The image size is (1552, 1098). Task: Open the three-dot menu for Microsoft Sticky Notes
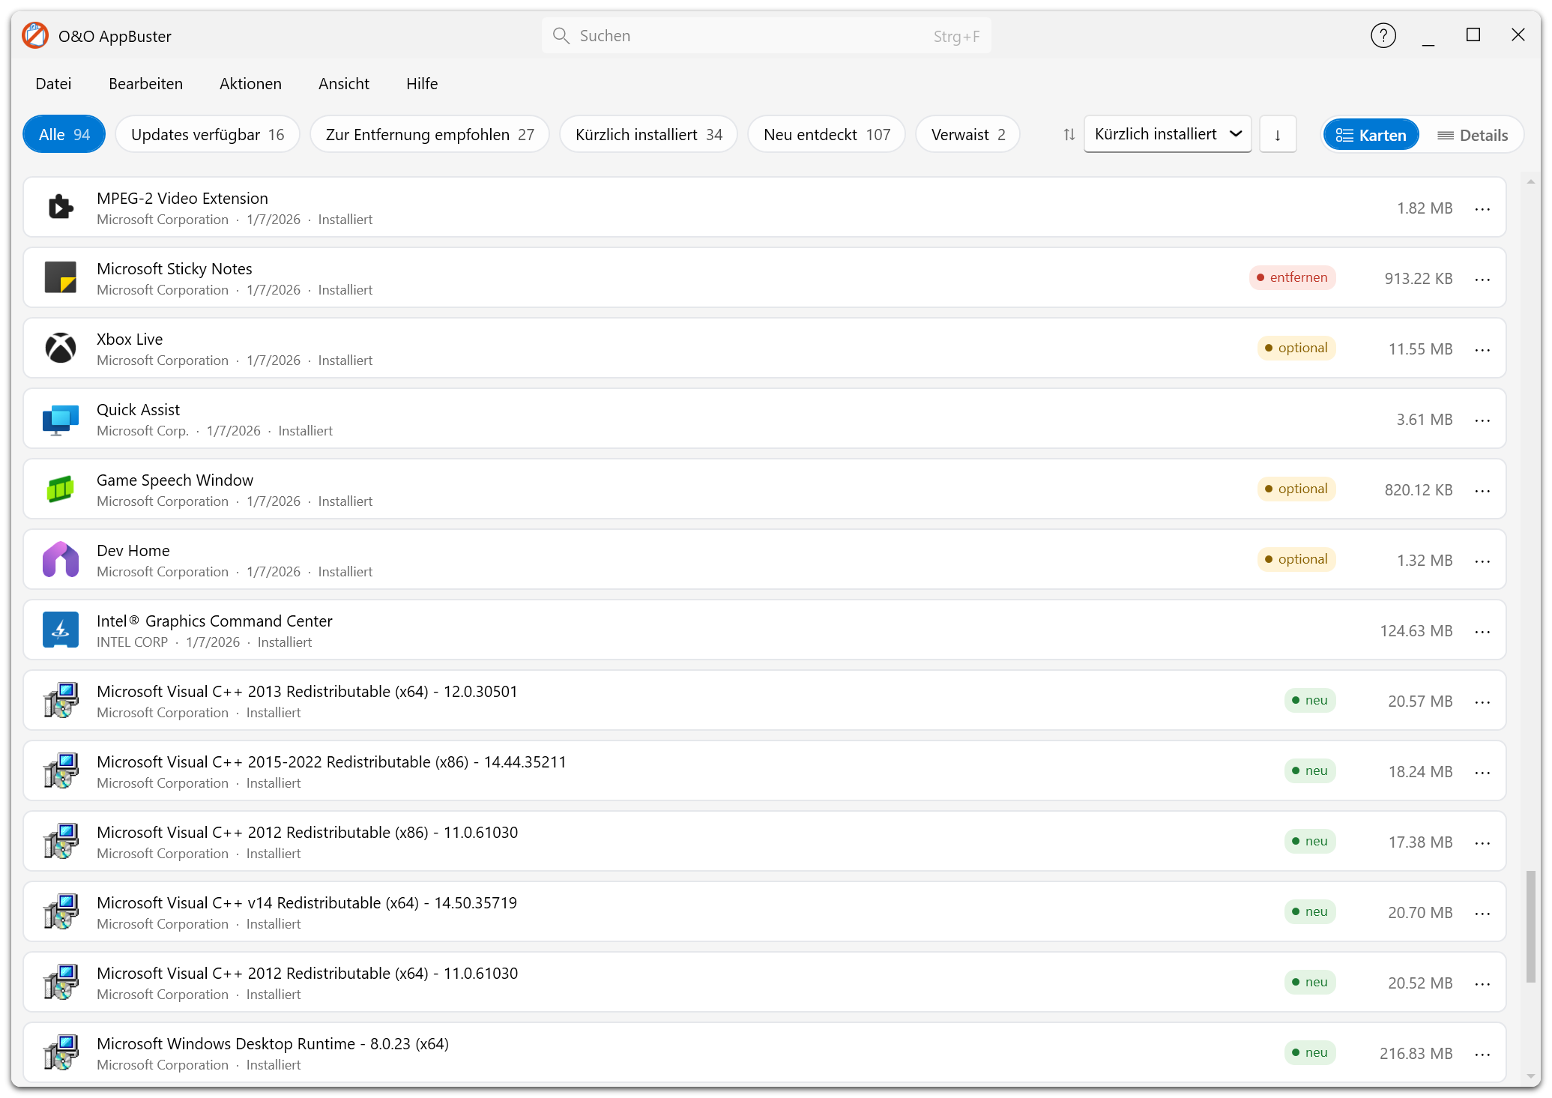pos(1482,280)
